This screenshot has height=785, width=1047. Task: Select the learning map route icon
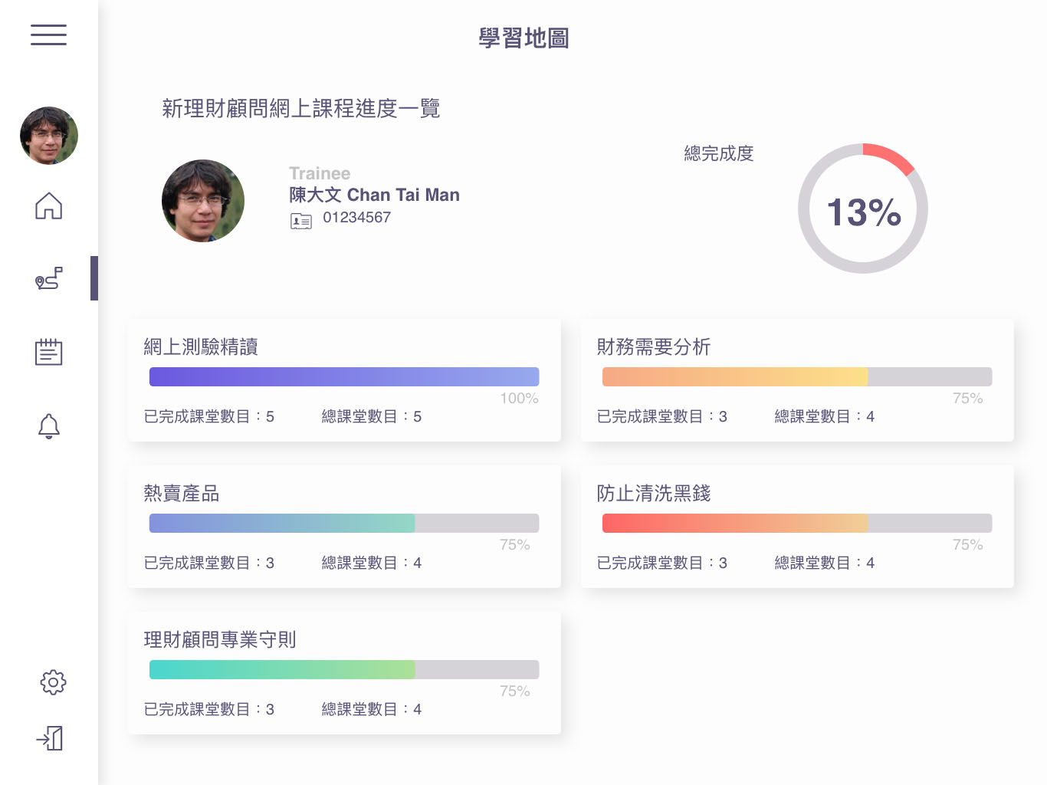[x=49, y=278]
